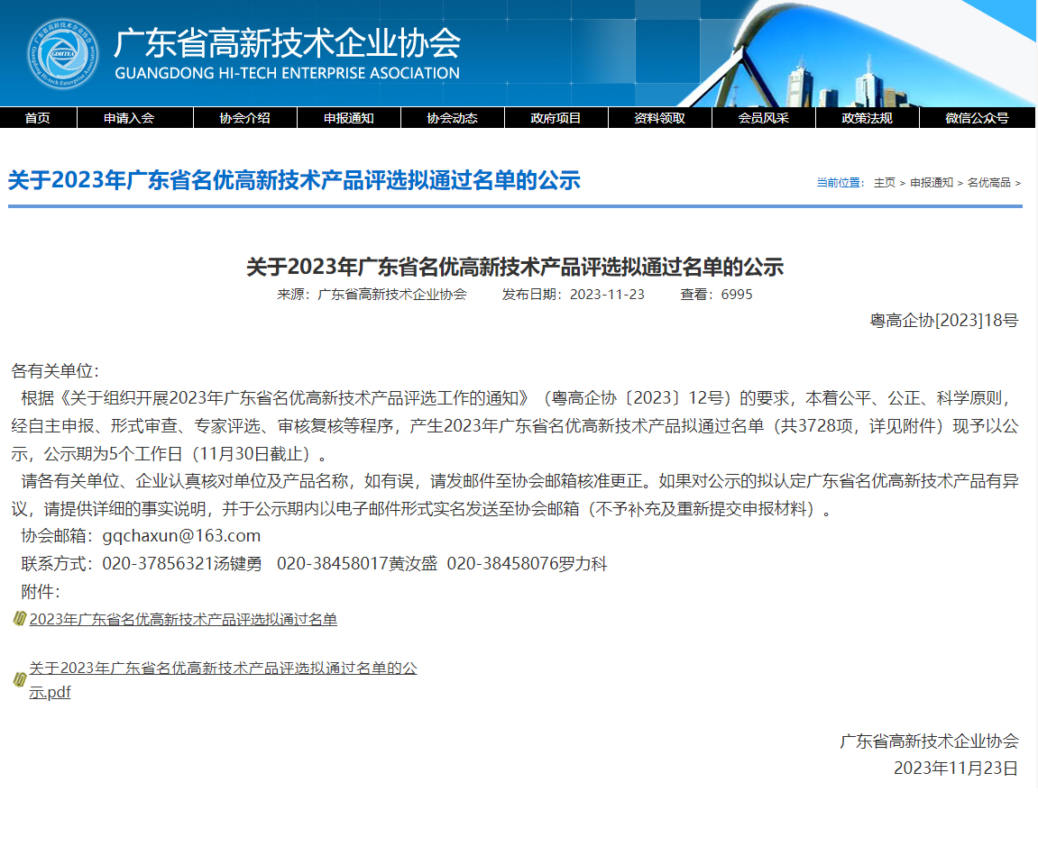Open 政策法规 navigation item
The image size is (1038, 846).
click(868, 118)
